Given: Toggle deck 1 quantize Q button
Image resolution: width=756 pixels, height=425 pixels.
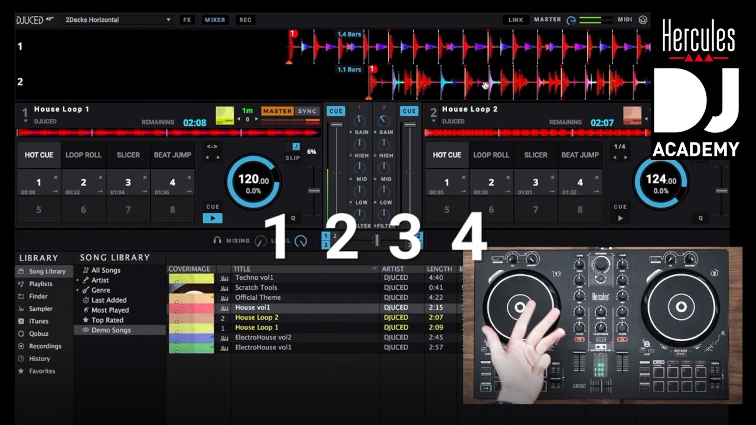Looking at the screenshot, I should (x=292, y=218).
